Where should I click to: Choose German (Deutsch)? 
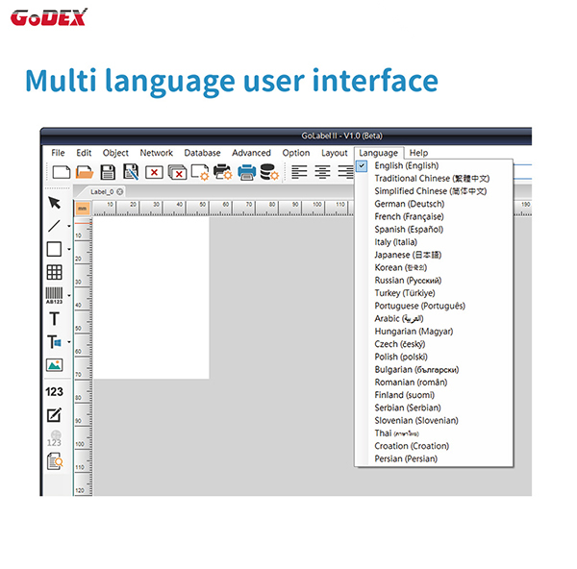click(434, 204)
